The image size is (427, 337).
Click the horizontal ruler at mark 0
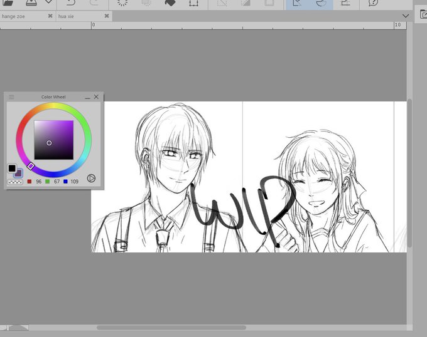tap(94, 25)
